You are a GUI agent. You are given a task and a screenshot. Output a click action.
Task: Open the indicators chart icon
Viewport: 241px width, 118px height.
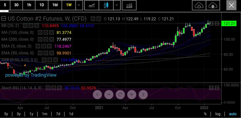(129, 5)
